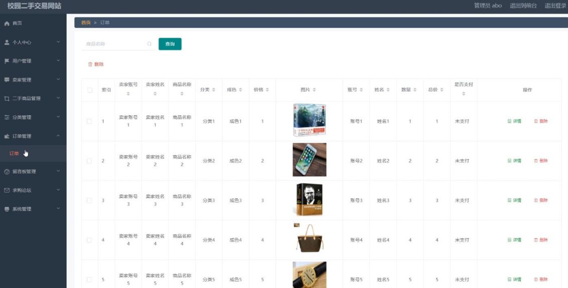Expand 分类管理 menu chevron

pyautogui.click(x=58, y=117)
